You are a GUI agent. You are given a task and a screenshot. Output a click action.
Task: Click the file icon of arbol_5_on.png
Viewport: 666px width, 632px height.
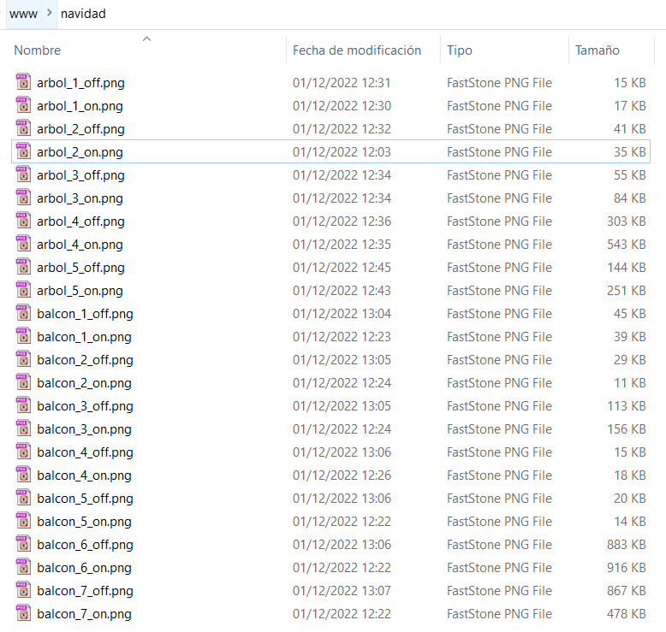coord(23,290)
